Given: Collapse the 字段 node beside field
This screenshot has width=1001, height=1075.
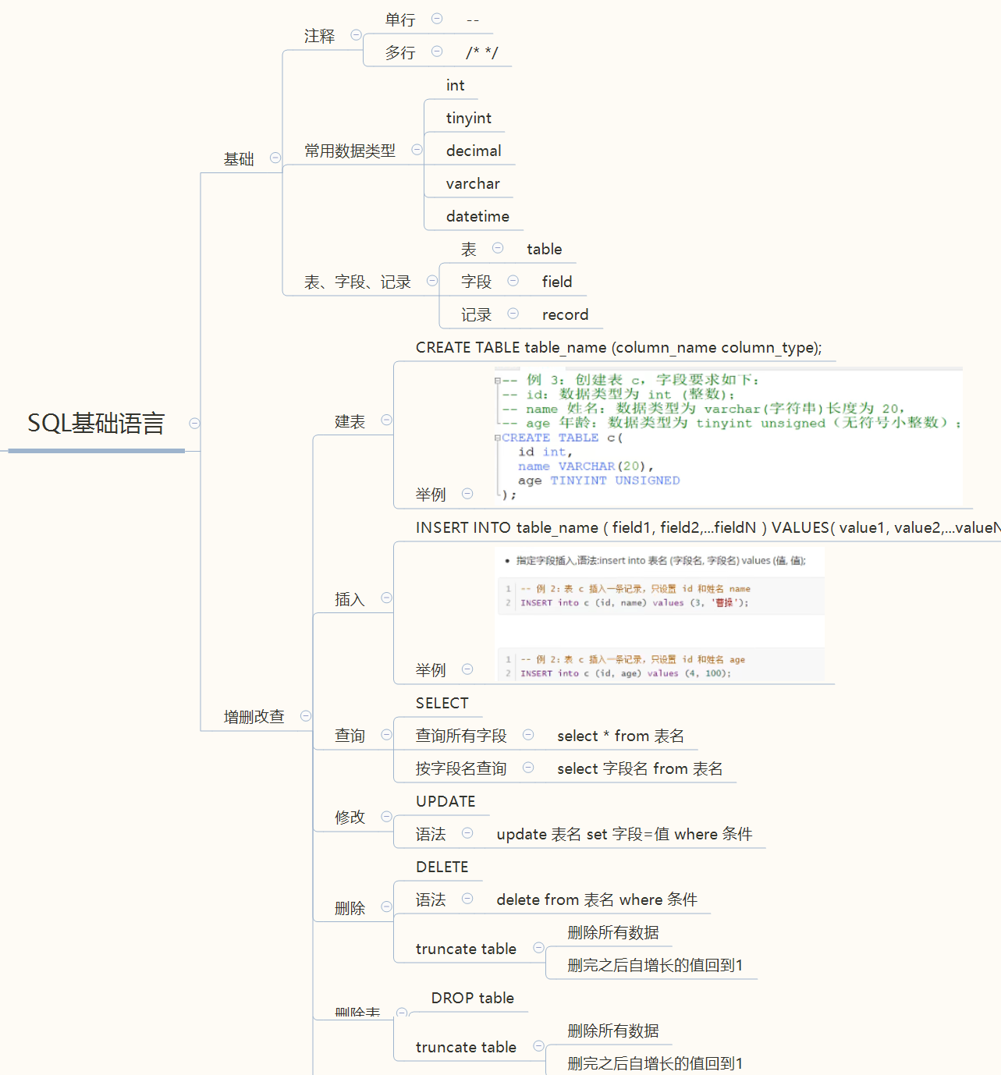Looking at the screenshot, I should click(x=513, y=281).
